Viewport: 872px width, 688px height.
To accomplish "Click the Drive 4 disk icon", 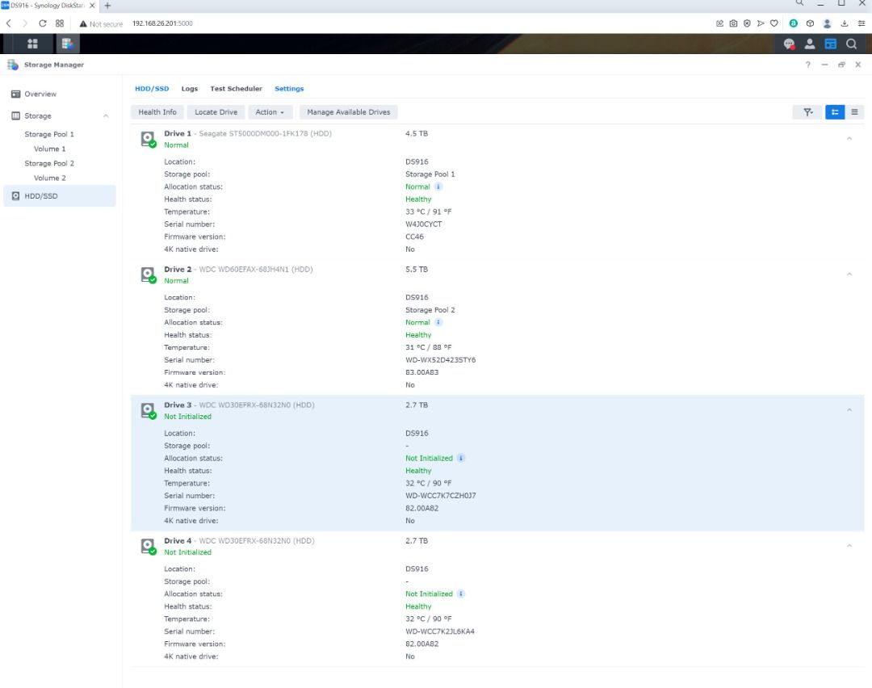I will pyautogui.click(x=148, y=546).
